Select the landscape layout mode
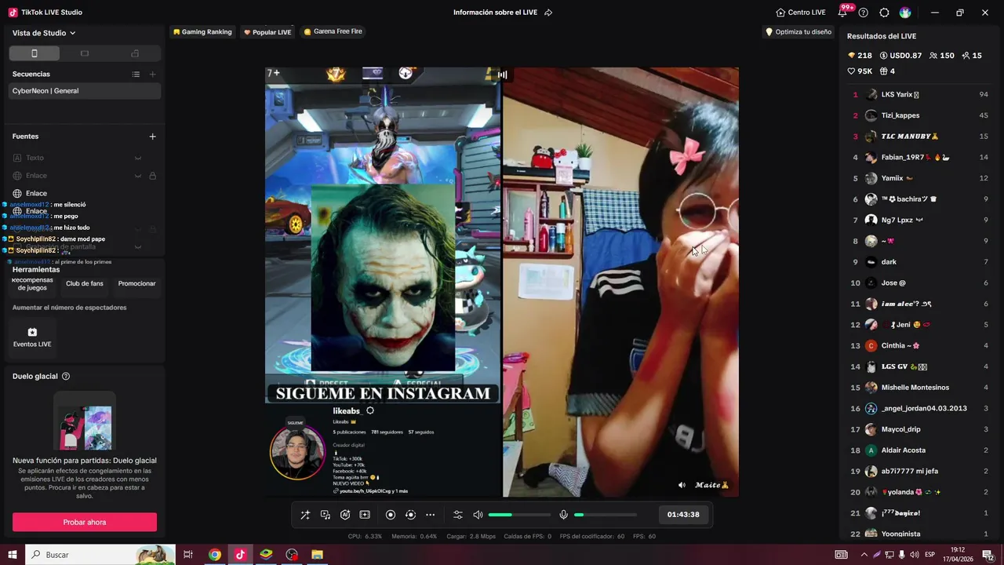This screenshot has height=565, width=1004. (x=85, y=53)
